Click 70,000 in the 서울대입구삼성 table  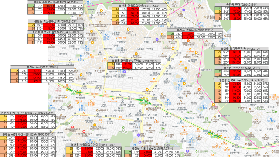point(146,152)
